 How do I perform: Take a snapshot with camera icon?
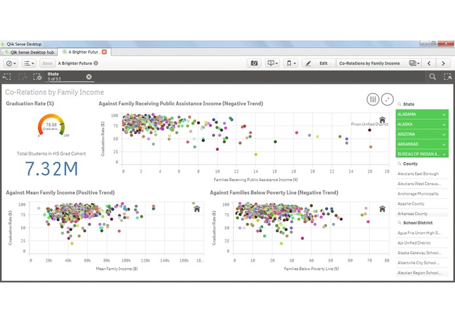point(254,63)
